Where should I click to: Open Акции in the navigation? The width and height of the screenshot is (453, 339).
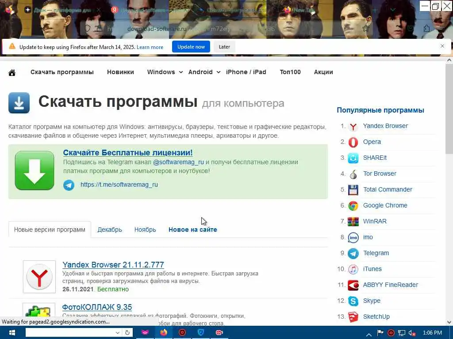pos(323,72)
